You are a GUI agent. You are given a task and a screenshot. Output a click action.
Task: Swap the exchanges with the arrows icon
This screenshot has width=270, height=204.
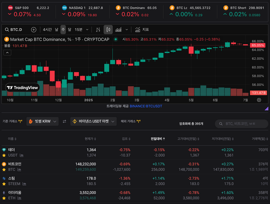pos(65,121)
